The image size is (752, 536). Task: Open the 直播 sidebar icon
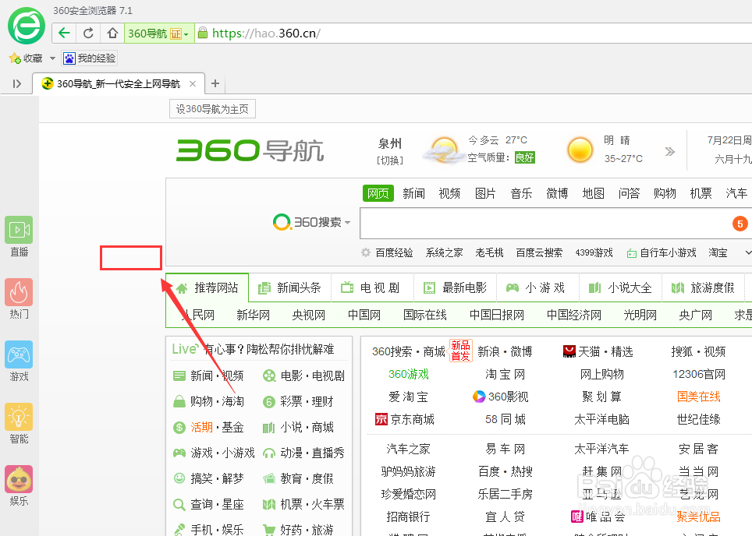tap(19, 230)
